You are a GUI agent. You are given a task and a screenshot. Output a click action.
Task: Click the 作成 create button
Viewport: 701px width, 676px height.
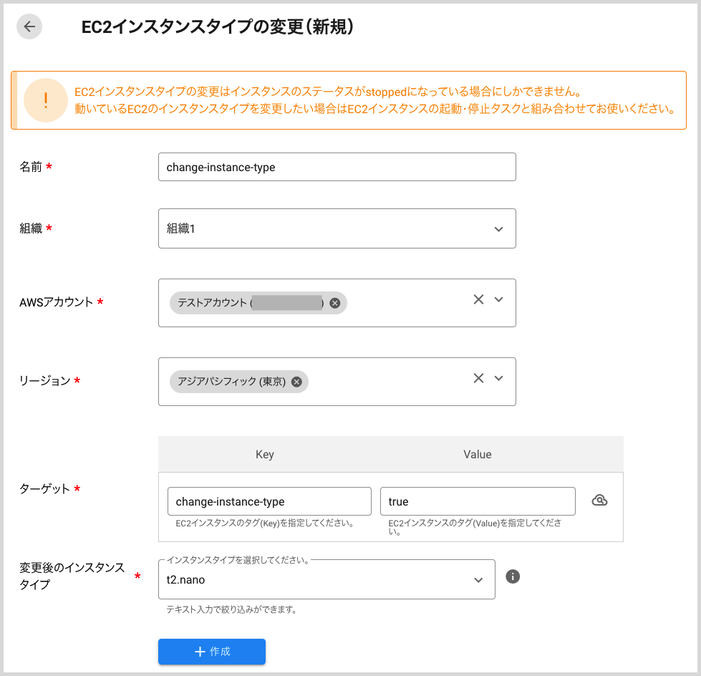[x=212, y=652]
